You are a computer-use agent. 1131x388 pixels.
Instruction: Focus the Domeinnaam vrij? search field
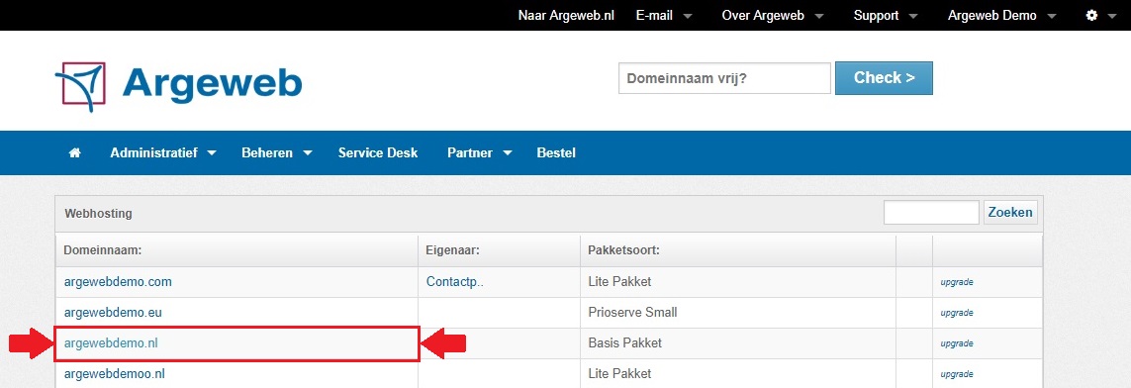tap(724, 78)
